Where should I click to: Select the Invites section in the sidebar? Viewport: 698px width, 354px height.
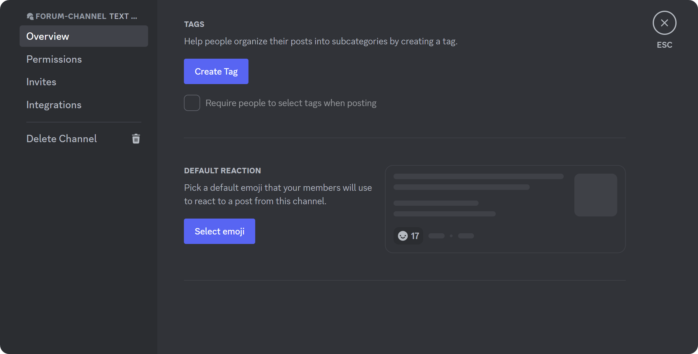point(41,82)
